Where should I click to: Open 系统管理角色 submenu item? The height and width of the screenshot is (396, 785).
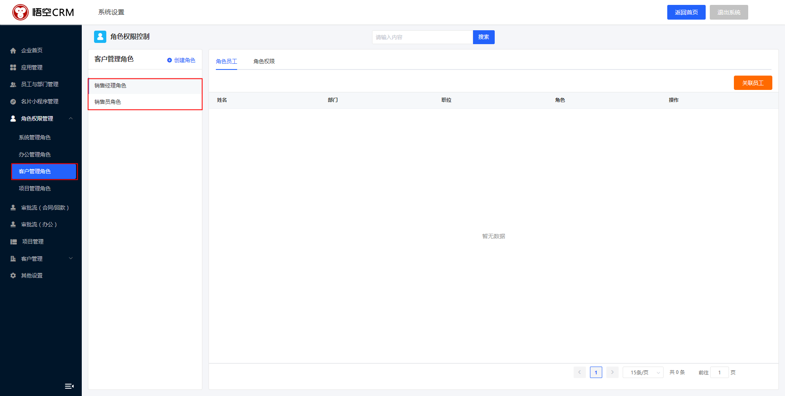(x=35, y=138)
